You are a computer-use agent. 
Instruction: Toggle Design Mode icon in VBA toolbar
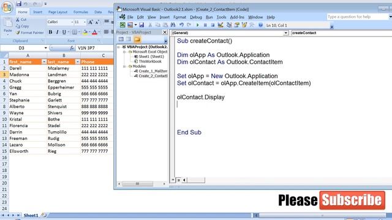[221, 25]
